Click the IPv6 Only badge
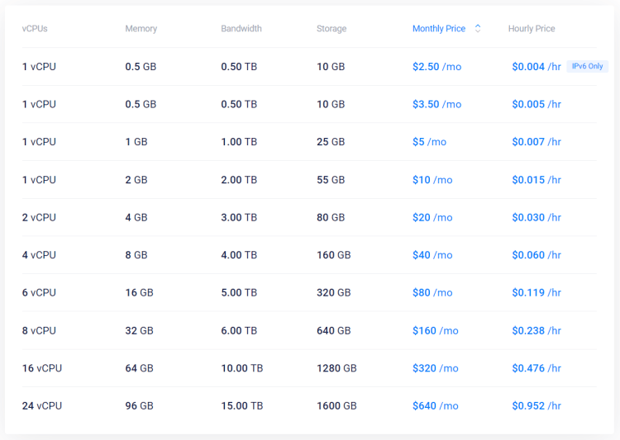The height and width of the screenshot is (440, 620). (x=587, y=66)
